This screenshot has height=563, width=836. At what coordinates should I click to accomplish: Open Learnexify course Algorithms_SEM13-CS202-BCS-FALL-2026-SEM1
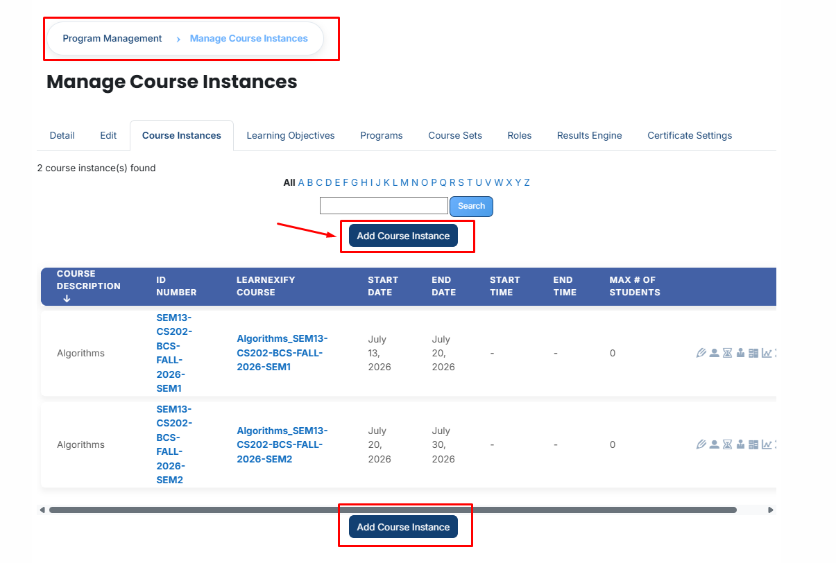tap(282, 353)
